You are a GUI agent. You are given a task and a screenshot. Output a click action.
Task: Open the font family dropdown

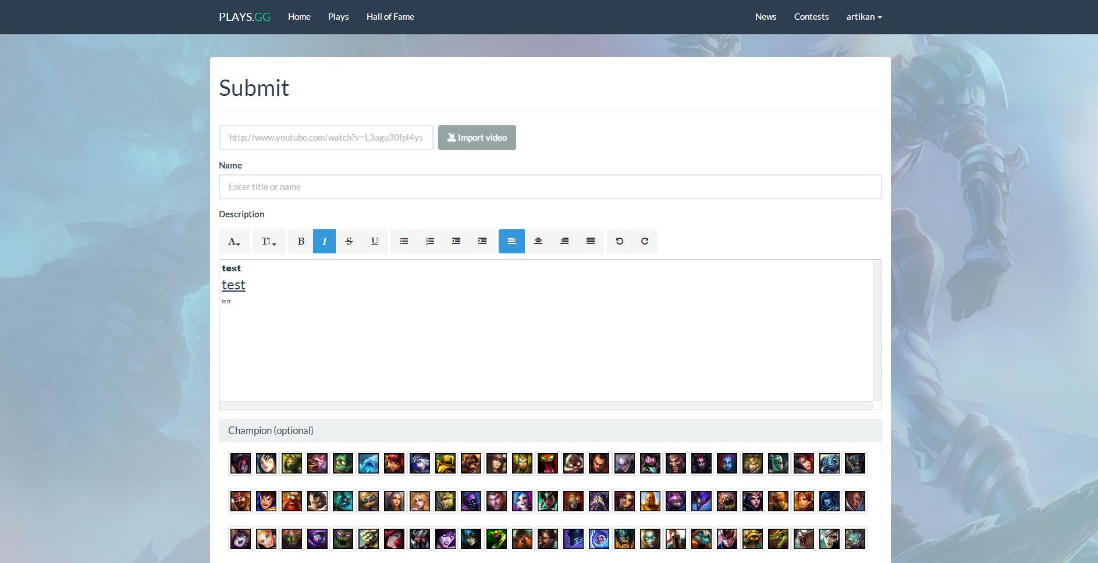pos(234,241)
